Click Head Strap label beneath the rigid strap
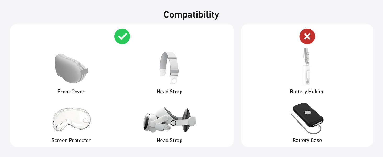Image resolution: width=383 pixels, height=157 pixels. pos(170,140)
